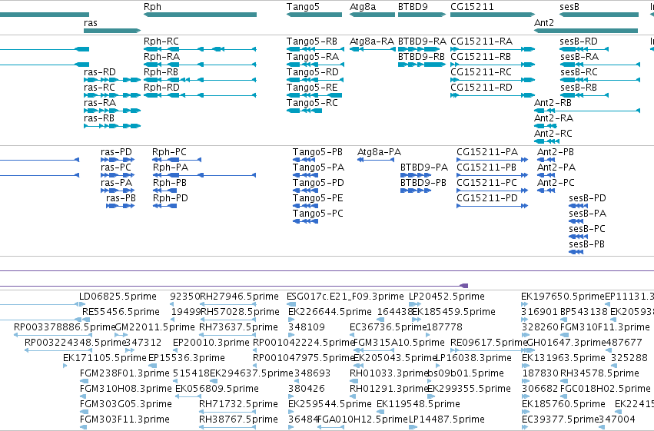The width and height of the screenshot is (654, 431).
Task: Select the BTBD9 gene label
Action: pyautogui.click(x=413, y=7)
